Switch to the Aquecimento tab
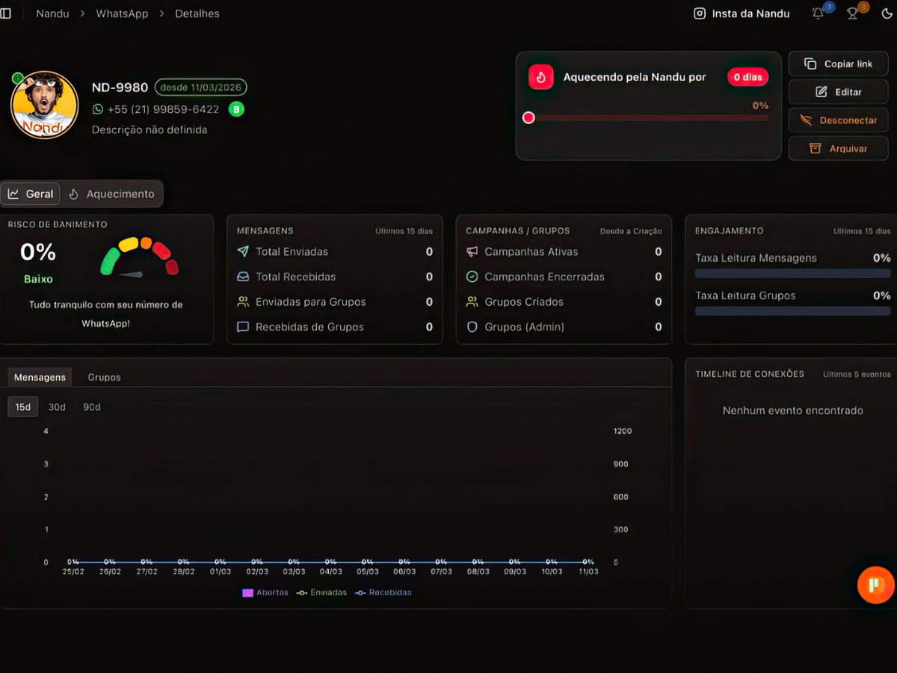Viewport: 897px width, 673px height. 111,194
